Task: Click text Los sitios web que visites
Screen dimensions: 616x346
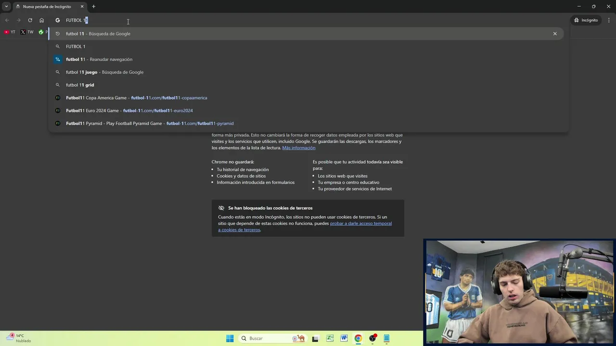Action: (x=343, y=176)
